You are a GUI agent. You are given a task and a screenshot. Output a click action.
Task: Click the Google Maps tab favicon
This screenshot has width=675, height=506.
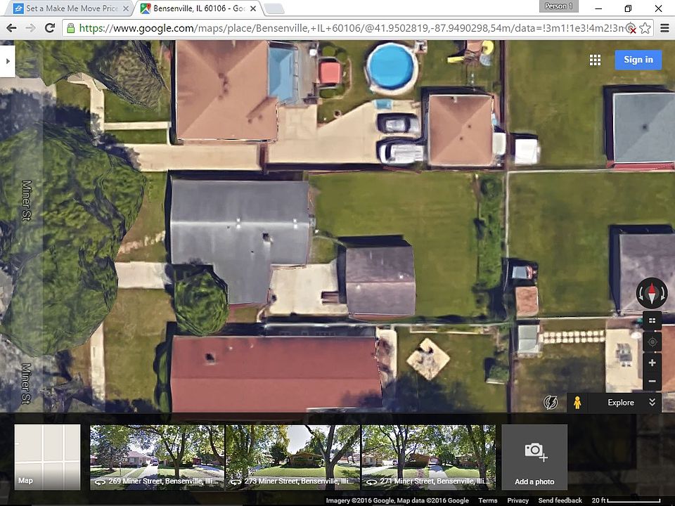146,8
